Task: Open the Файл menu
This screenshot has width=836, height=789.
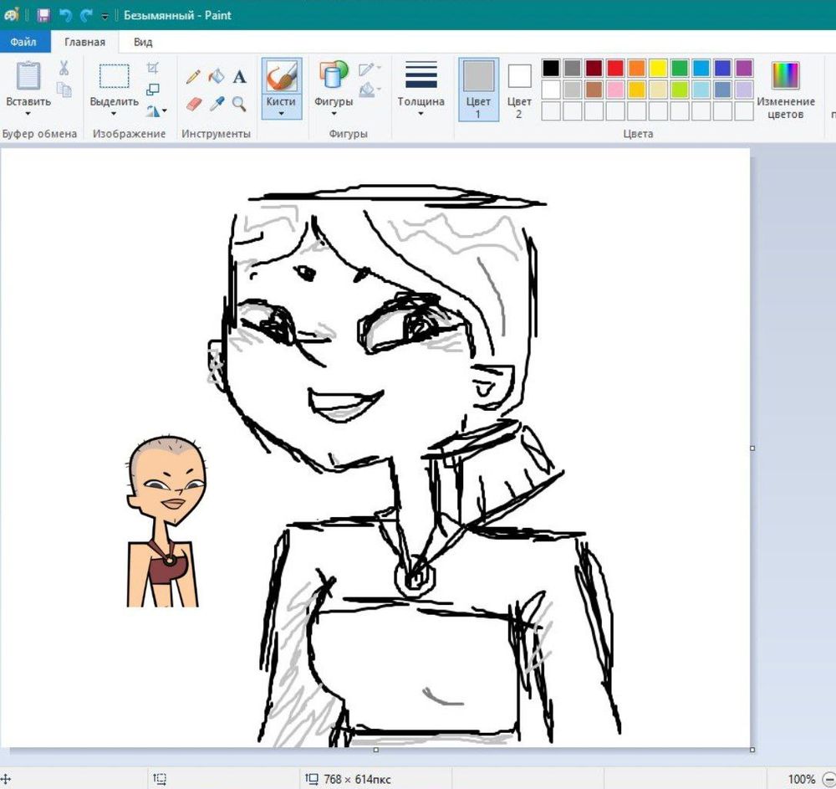Action: coord(23,42)
